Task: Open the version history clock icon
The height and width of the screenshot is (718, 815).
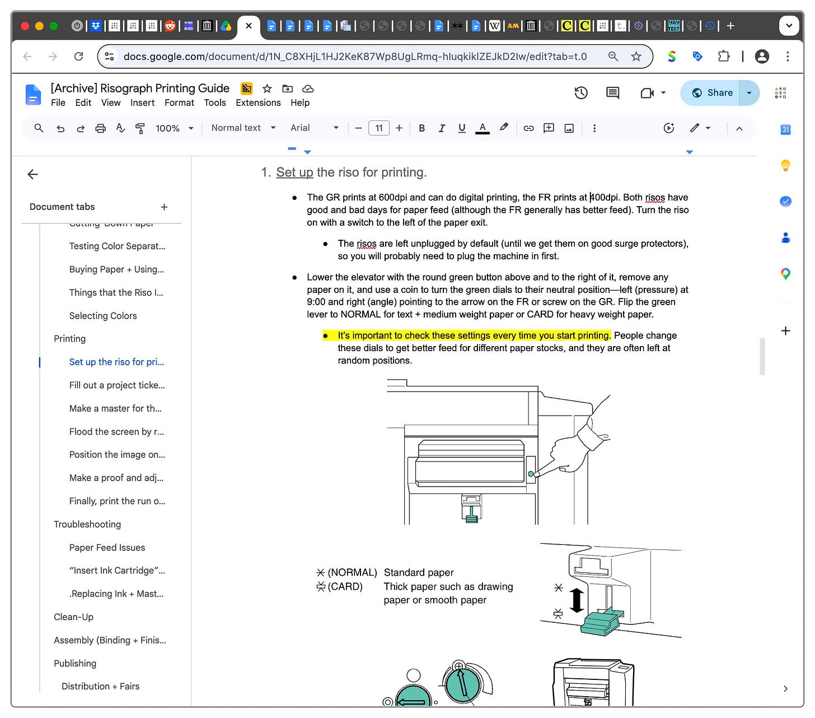Action: tap(581, 93)
